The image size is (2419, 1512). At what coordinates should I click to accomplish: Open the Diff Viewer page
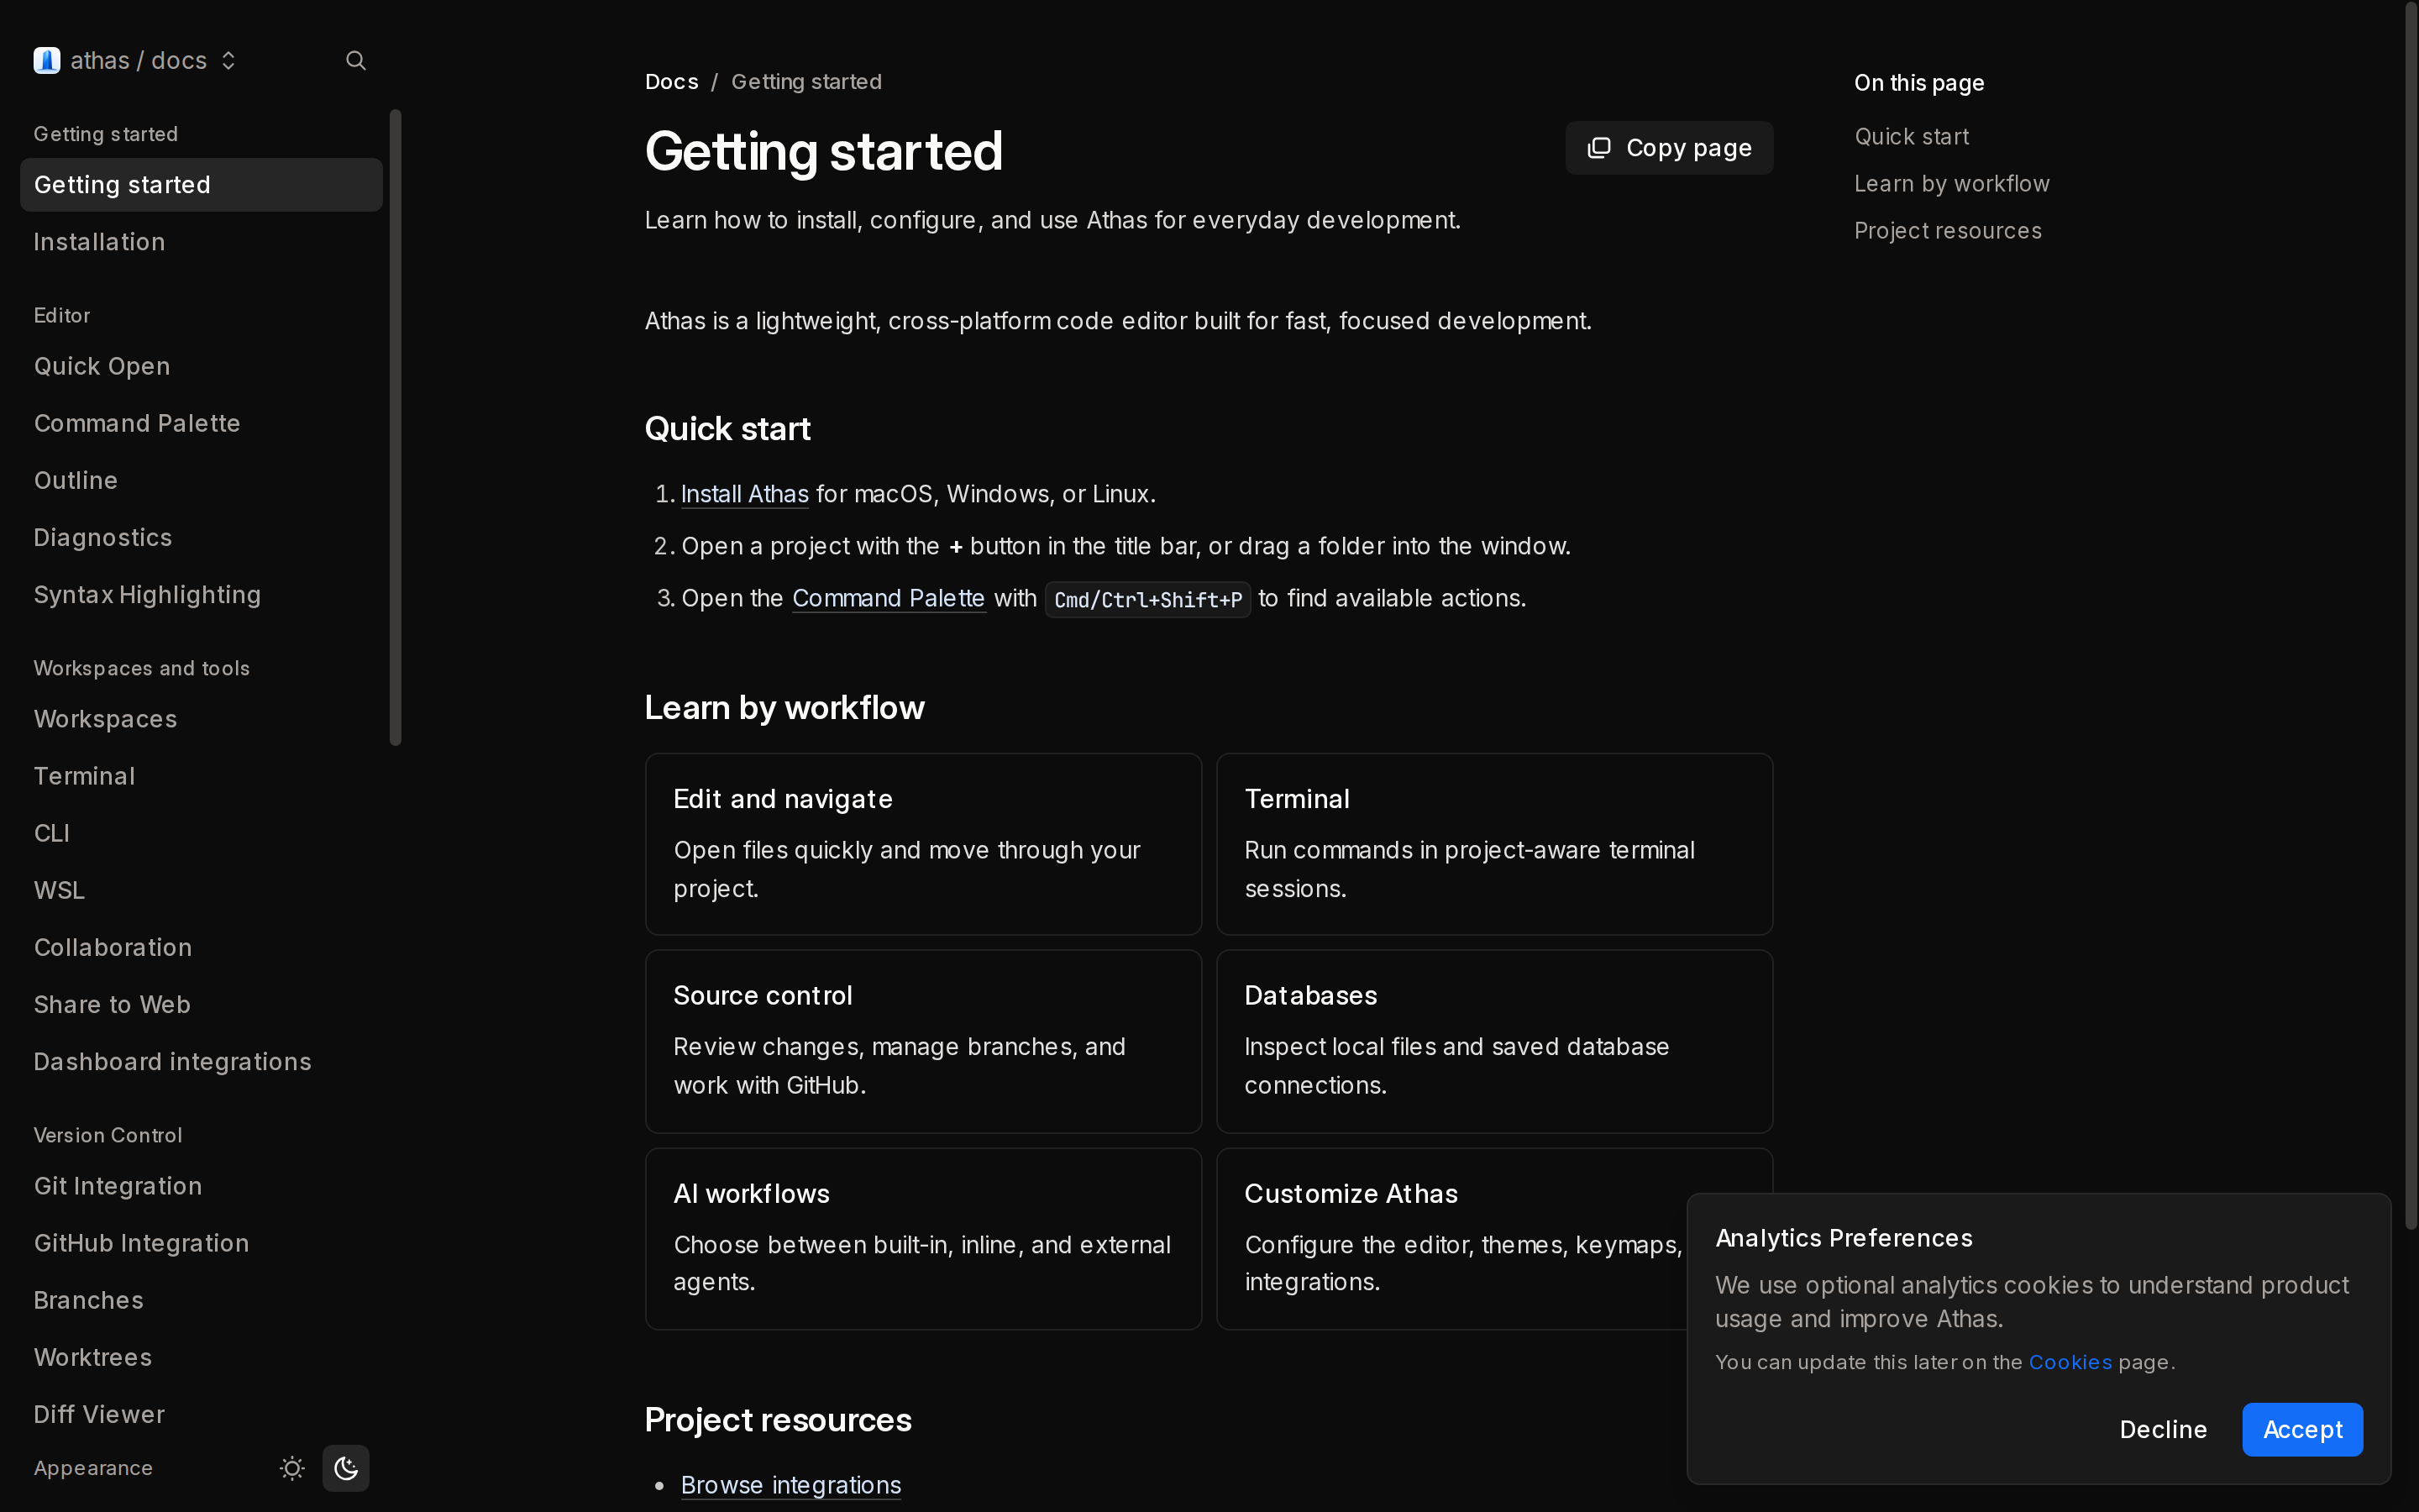[x=201, y=1414]
